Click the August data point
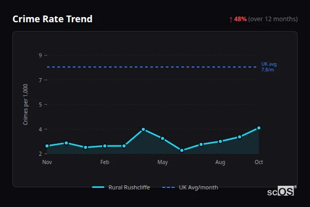Screen dimensions: 310x207 click(x=220, y=141)
